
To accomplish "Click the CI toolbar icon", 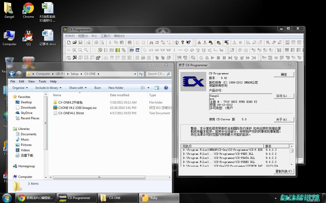I will click(x=138, y=50).
